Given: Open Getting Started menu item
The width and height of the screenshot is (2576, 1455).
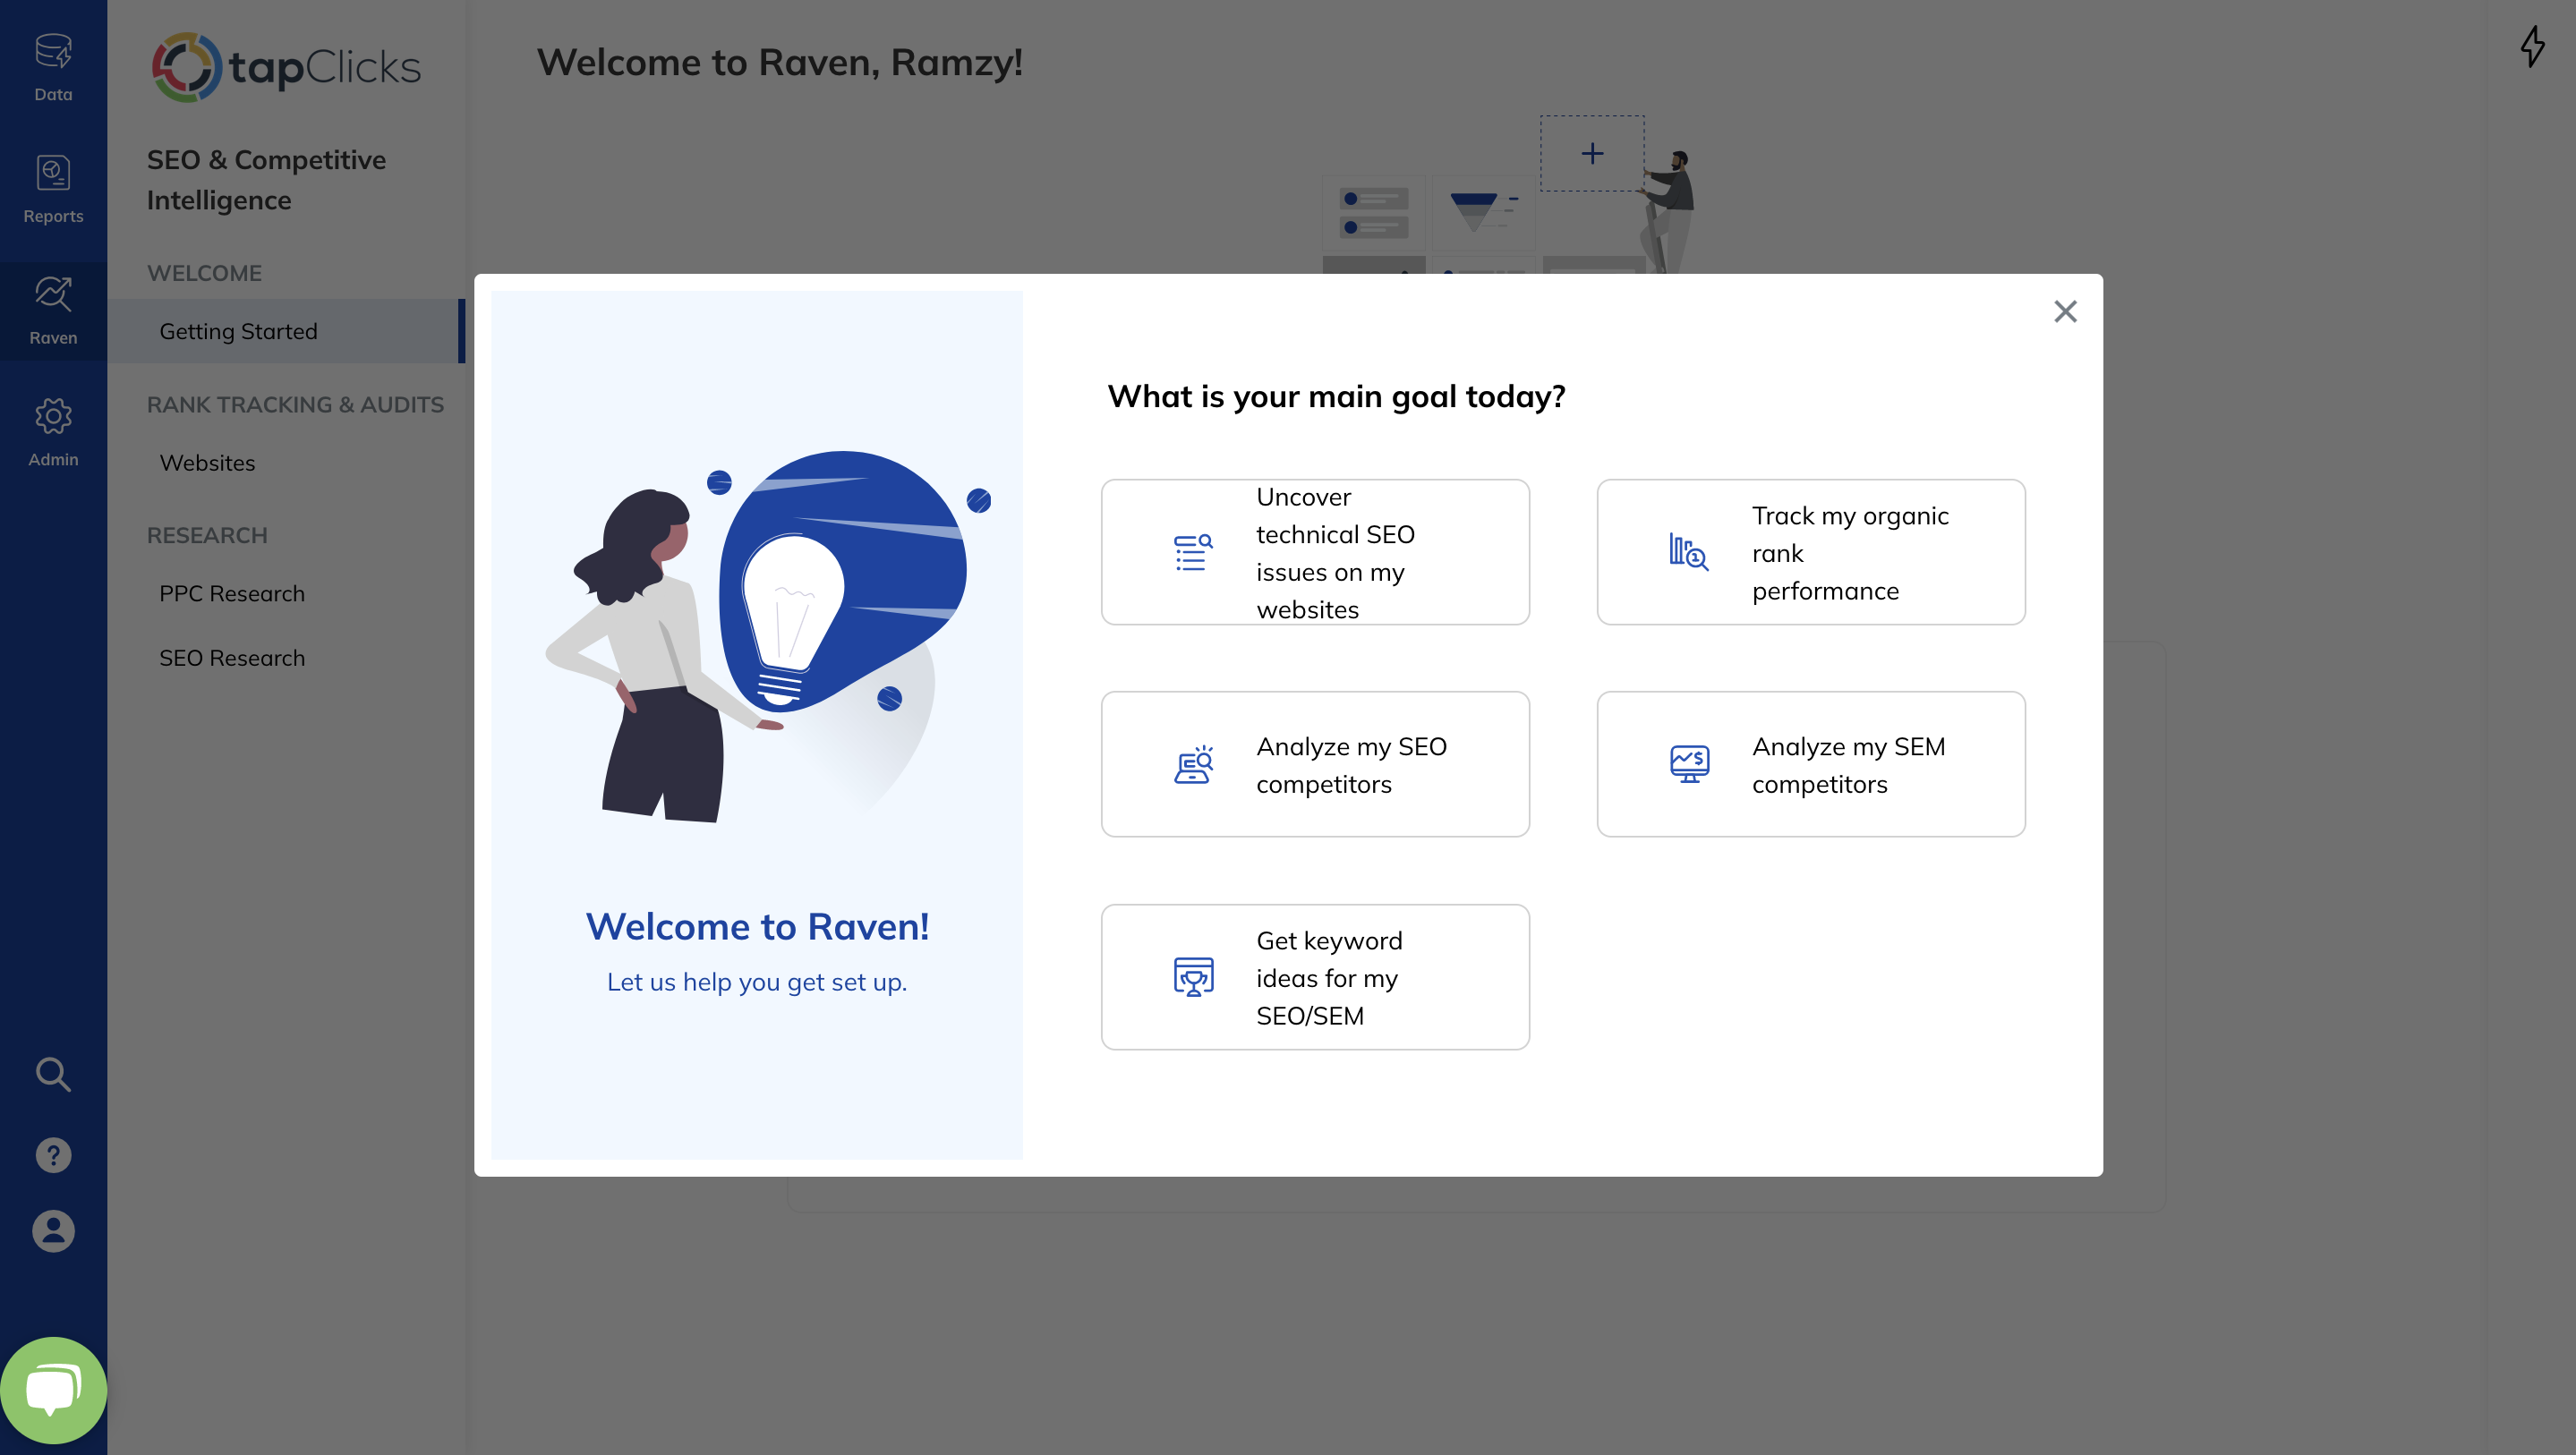Looking at the screenshot, I should [x=286, y=331].
